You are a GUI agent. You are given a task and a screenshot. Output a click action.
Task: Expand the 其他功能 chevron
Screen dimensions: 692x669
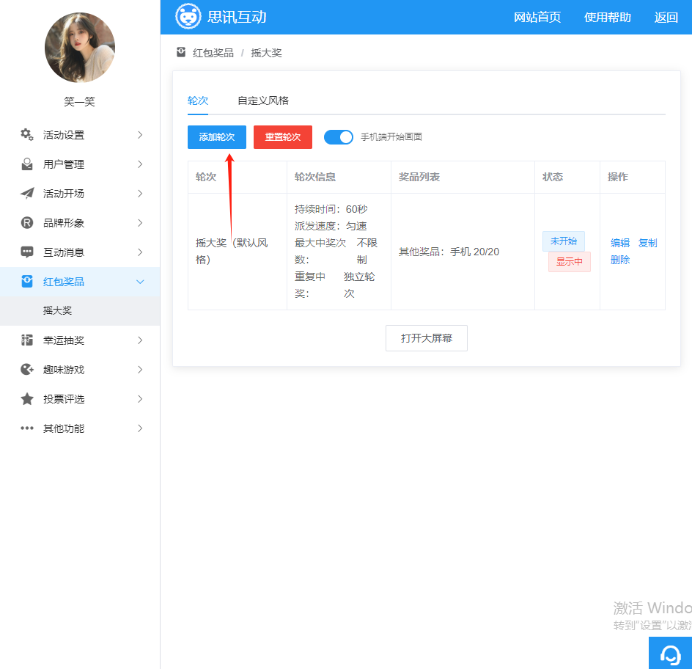tap(140, 428)
